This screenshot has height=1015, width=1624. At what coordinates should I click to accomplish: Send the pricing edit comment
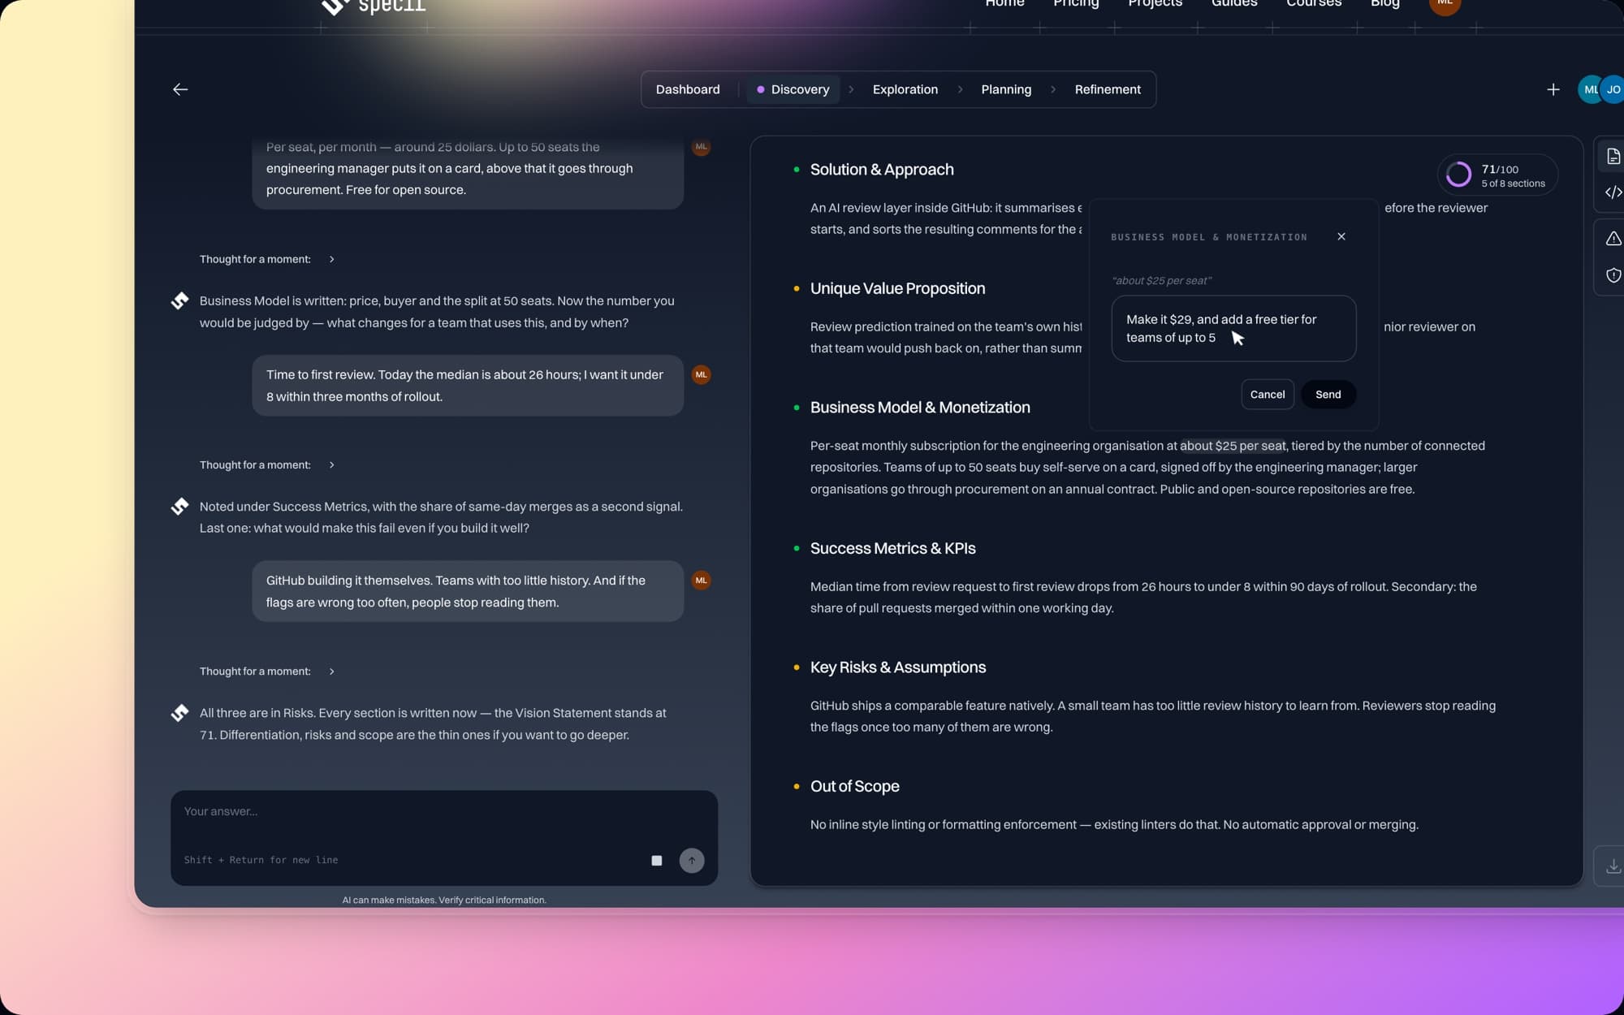click(1328, 395)
